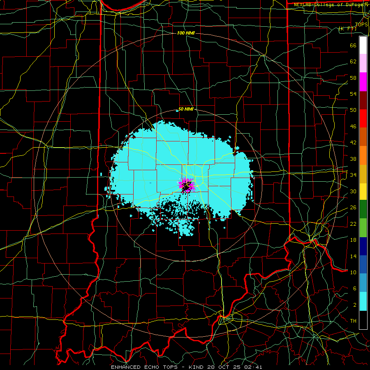Click the '18' legend value

click(x=353, y=240)
